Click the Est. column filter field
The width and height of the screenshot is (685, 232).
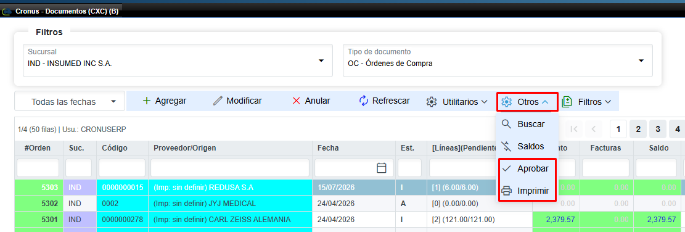coord(409,168)
